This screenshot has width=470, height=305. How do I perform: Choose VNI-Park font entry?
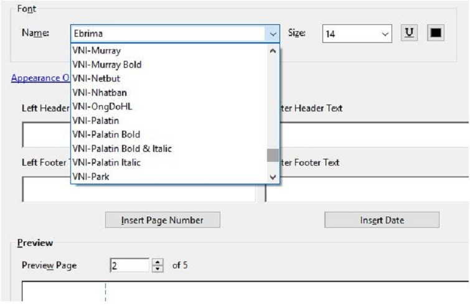coord(92,177)
